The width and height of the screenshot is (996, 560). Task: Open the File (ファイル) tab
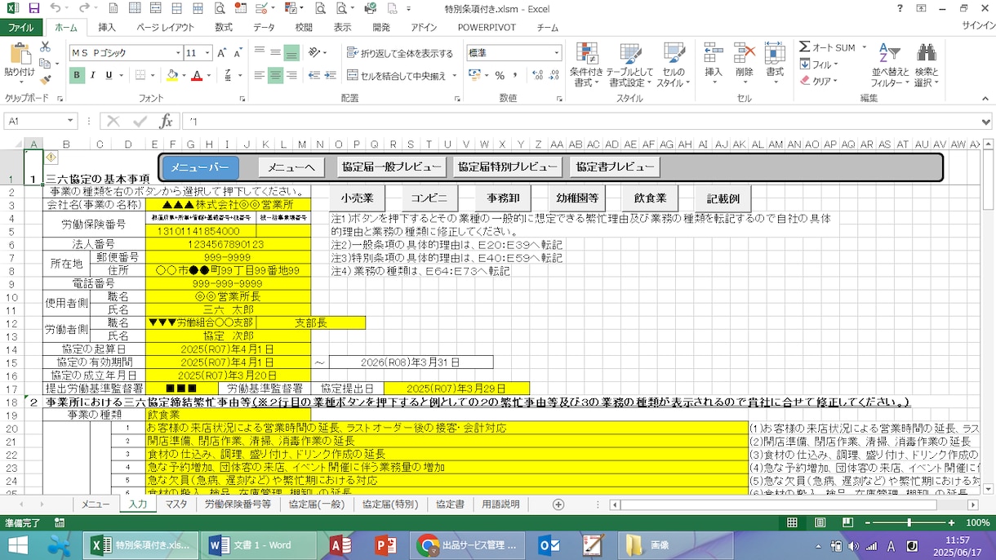(20, 27)
